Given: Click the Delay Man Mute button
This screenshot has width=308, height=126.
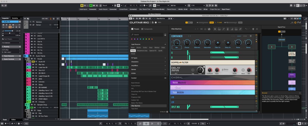Looking at the screenshot, I should [243, 70].
